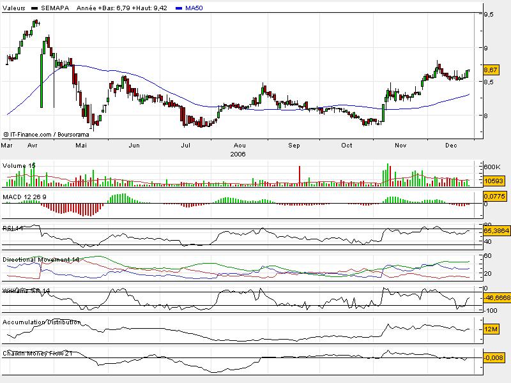Viewport: 511px width, 383px height.
Task: Click the Valeurs label
Action: tap(13, 8)
